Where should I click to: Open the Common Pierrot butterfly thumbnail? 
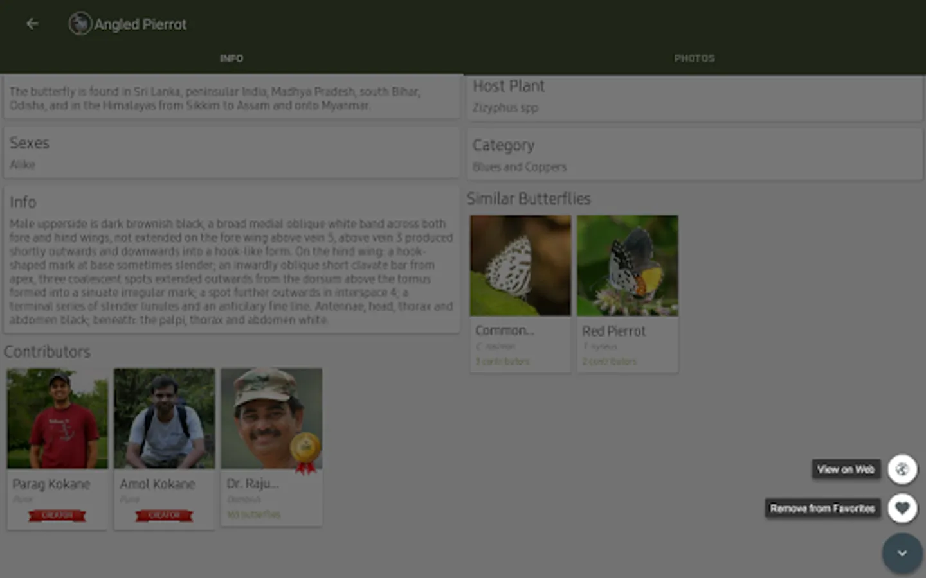[x=520, y=265]
